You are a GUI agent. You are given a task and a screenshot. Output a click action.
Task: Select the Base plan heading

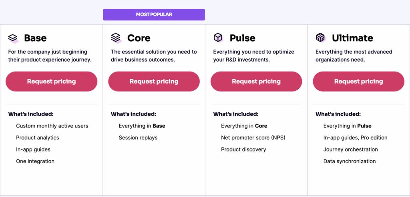(x=35, y=38)
